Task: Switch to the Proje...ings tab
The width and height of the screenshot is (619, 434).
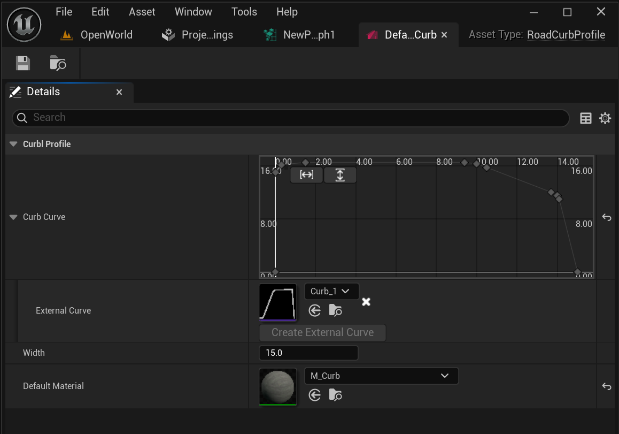Action: click(197, 35)
